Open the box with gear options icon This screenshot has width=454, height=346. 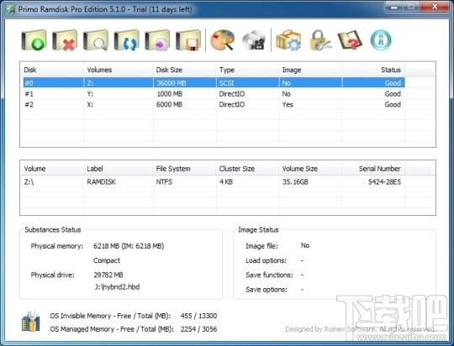(288, 40)
